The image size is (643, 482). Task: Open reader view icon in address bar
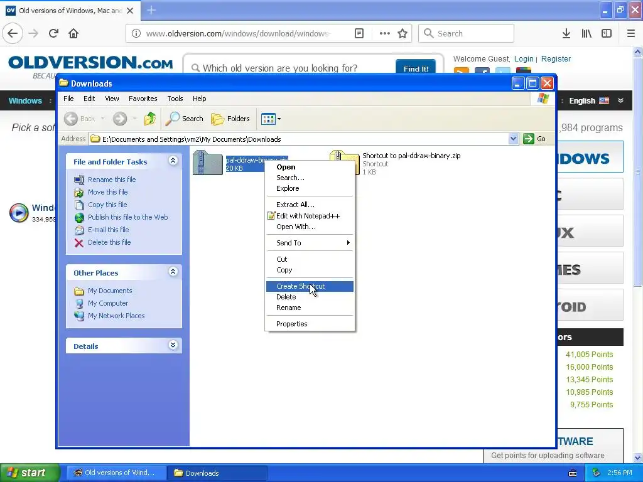point(359,33)
